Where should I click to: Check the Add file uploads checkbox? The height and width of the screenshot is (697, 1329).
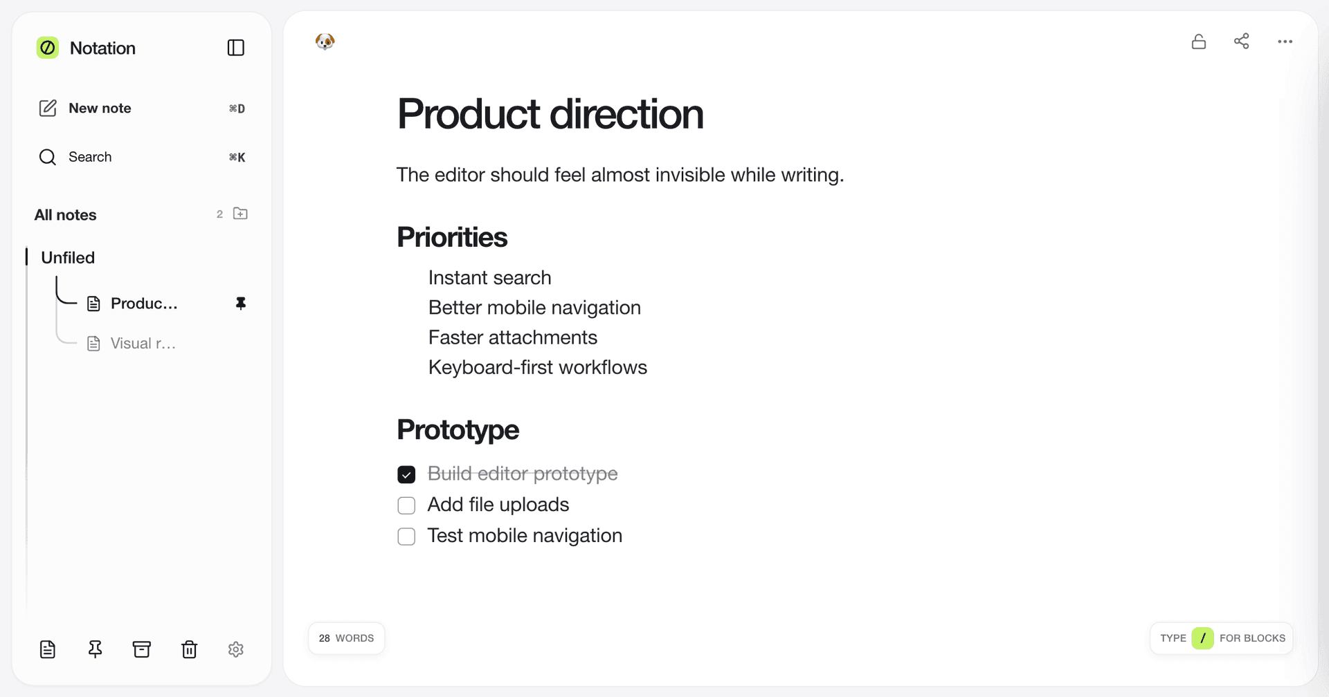406,505
